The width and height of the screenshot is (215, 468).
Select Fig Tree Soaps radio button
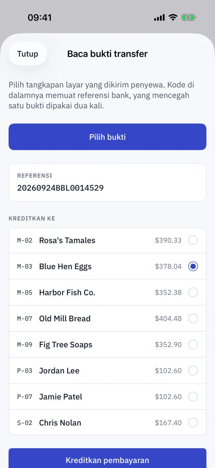193,345
